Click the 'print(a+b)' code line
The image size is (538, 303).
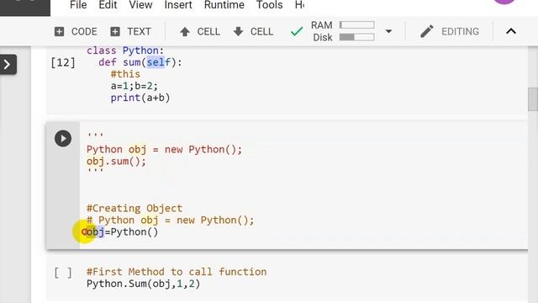pyautogui.click(x=140, y=98)
